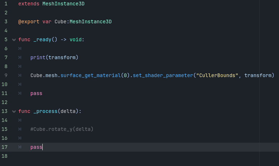Click line number 9 in gutter

(6, 75)
